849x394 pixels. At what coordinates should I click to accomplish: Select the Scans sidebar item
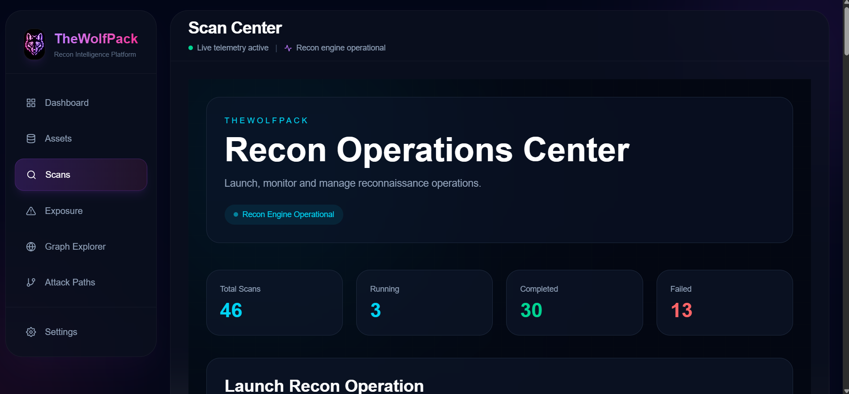tap(81, 175)
